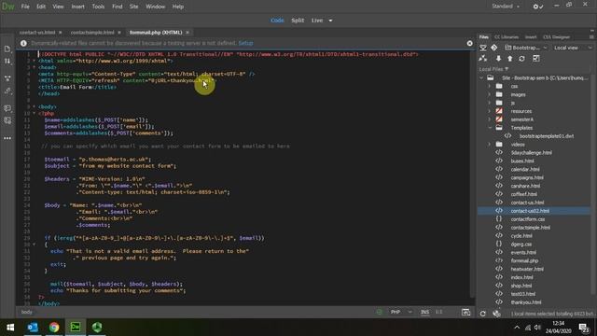The height and width of the screenshot is (336, 597).
Task: Click Define Servers icon in Files panel
Action: coord(483,59)
